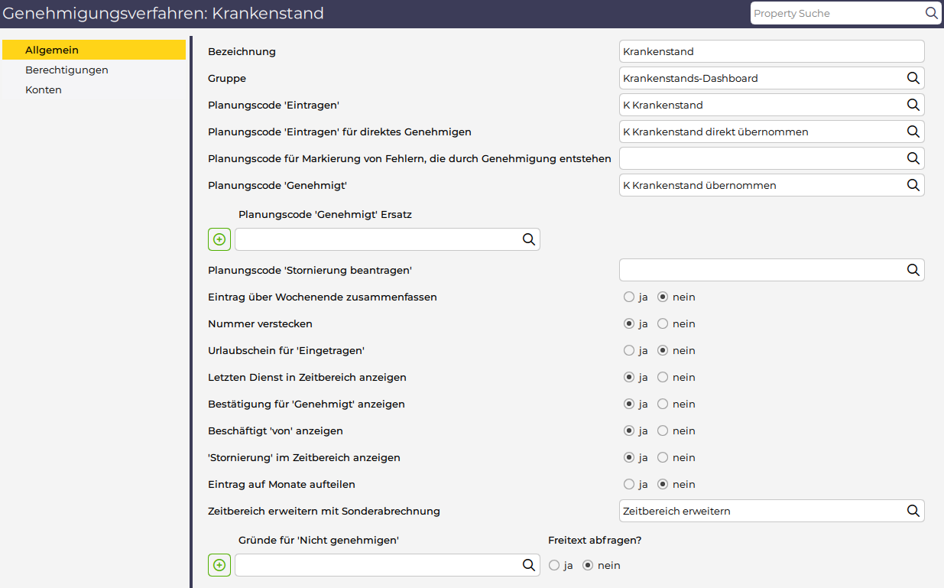Open lookup in Gründe für 'Nicht genehmigen'
The width and height of the screenshot is (944, 588).
528,565
